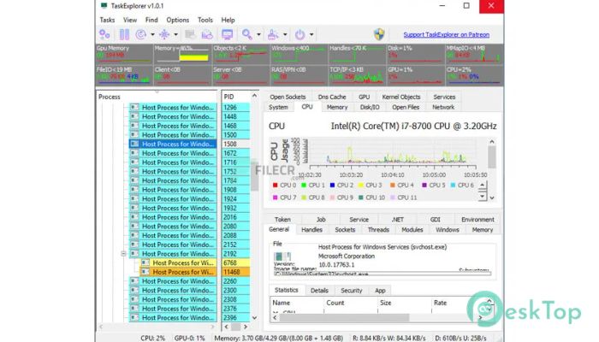Open the Help menu
The image size is (599, 342).
pyautogui.click(x=228, y=20)
